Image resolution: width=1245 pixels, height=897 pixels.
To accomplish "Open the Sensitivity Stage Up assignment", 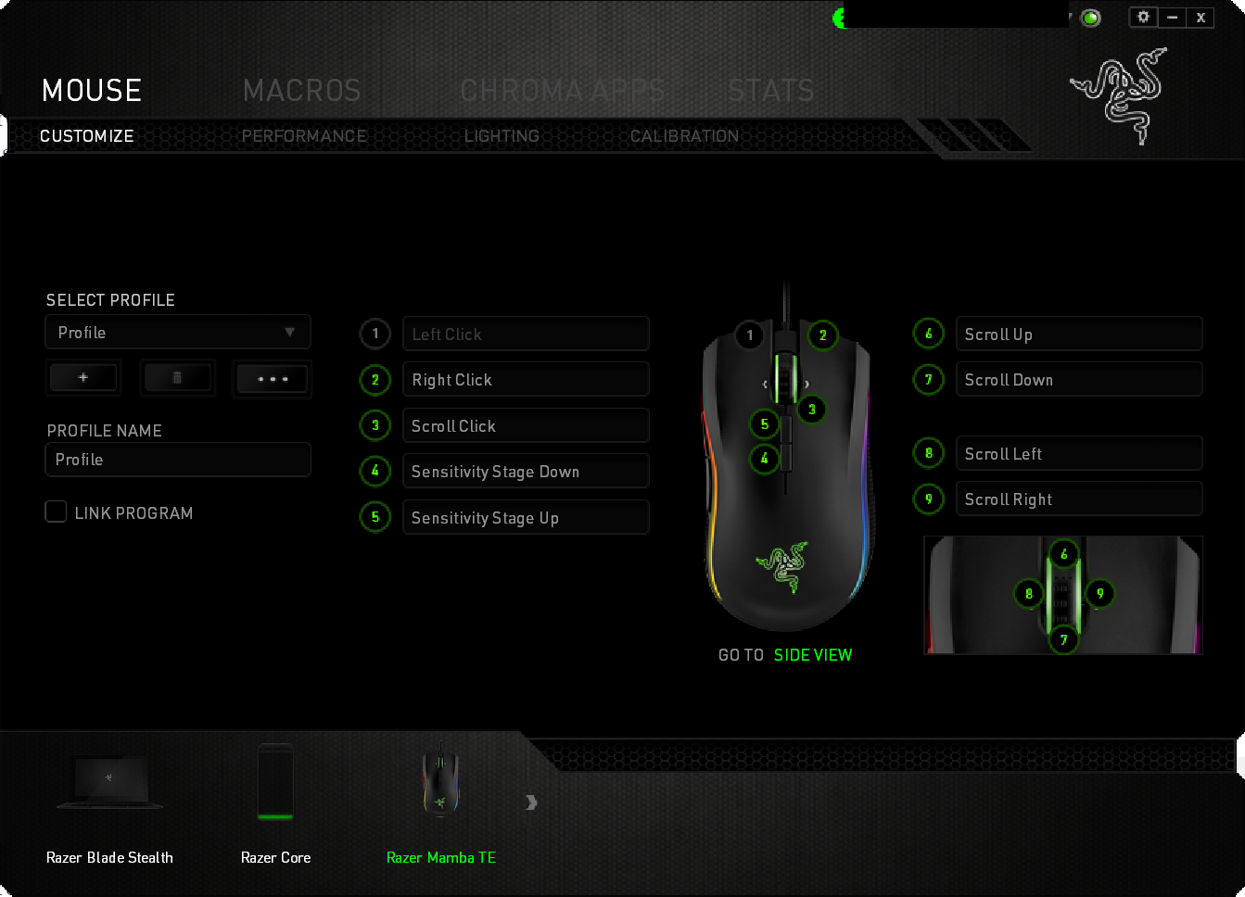I will (526, 517).
